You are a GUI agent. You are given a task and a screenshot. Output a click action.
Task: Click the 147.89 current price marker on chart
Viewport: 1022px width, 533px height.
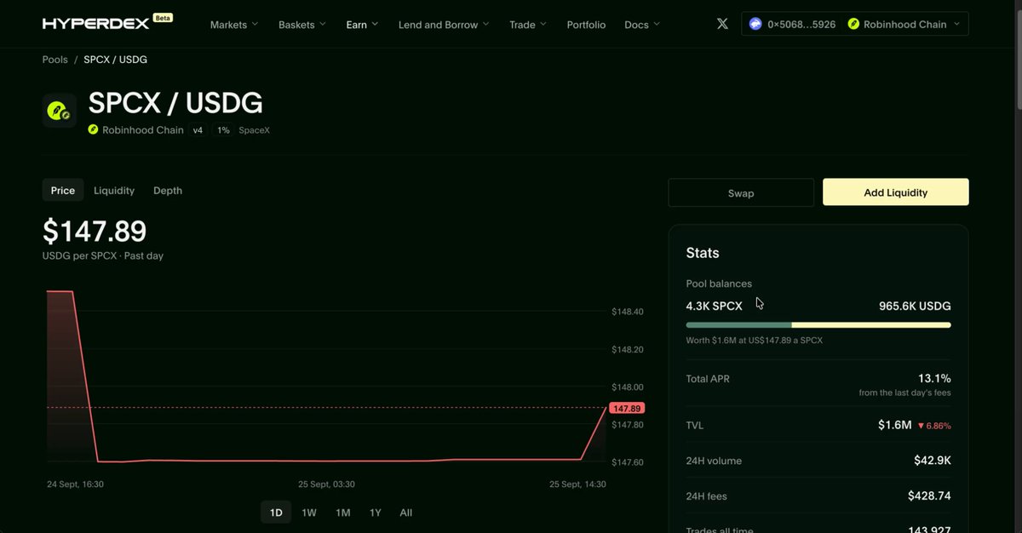(x=627, y=409)
